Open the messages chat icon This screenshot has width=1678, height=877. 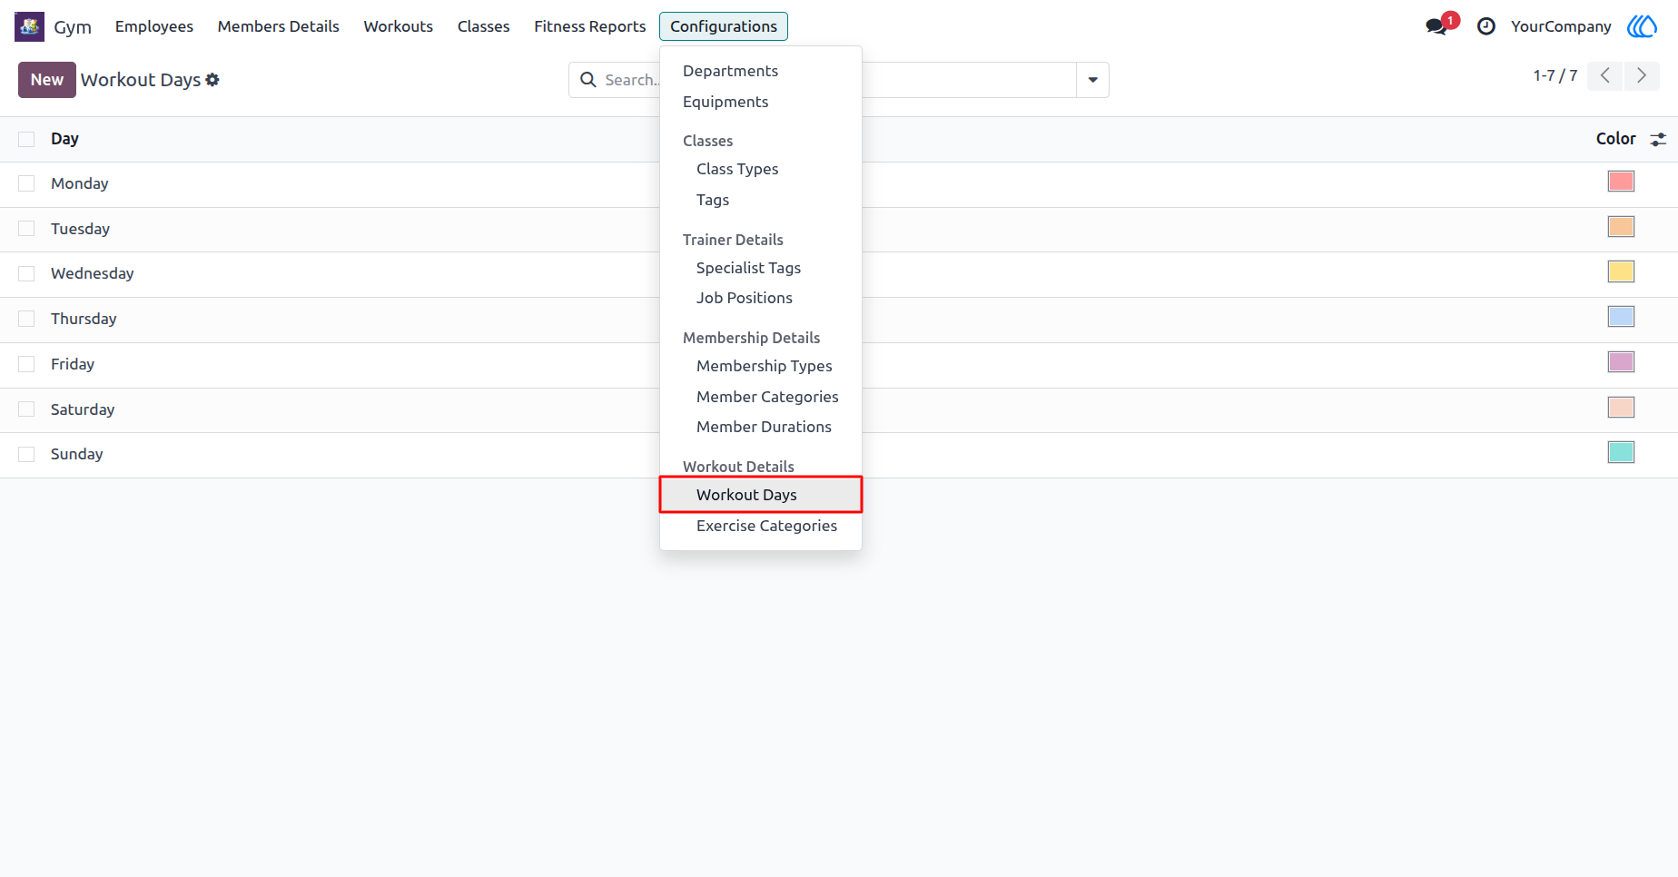point(1436,26)
